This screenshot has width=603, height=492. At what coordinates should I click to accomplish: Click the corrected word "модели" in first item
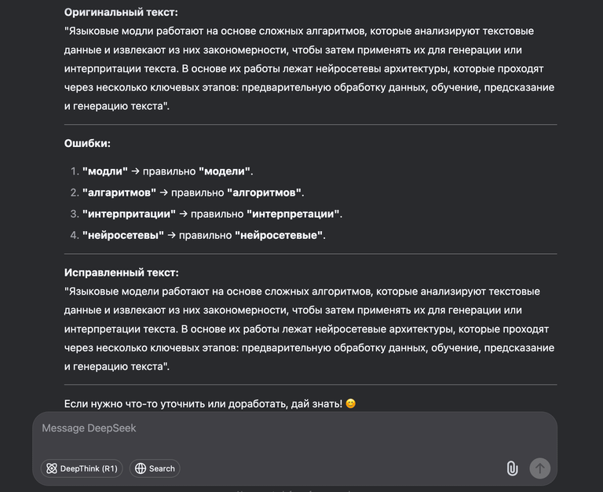(225, 171)
